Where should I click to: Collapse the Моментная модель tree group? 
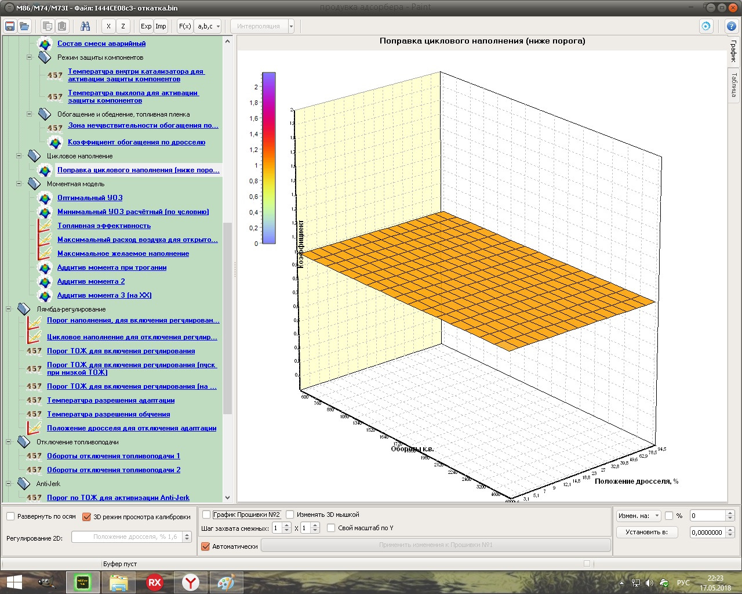coord(19,184)
